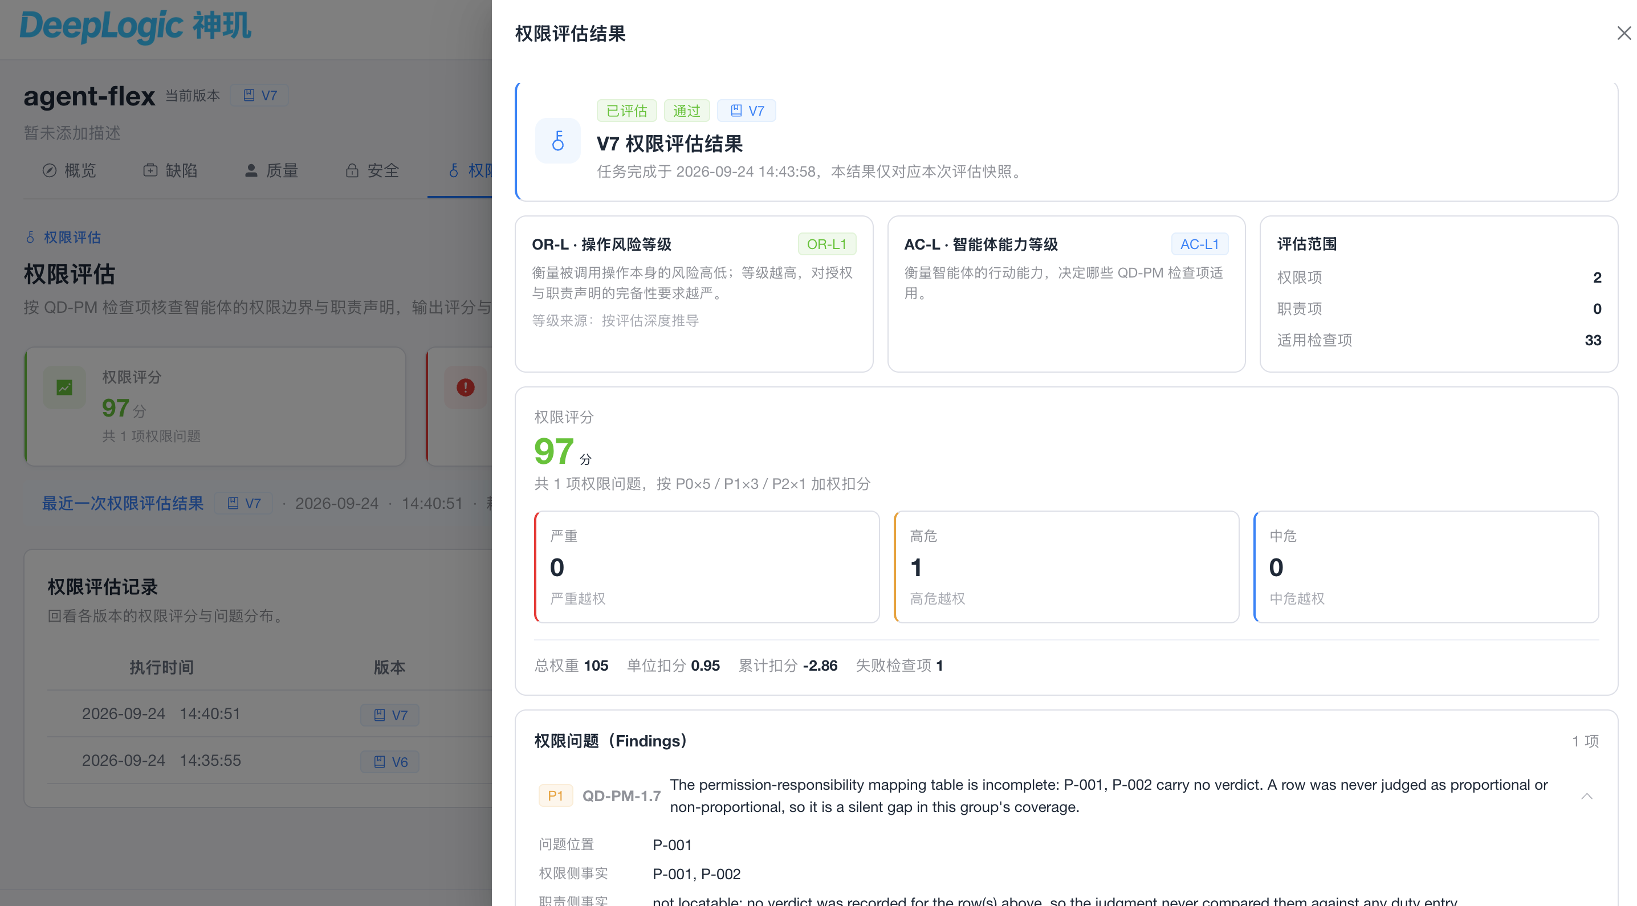1637x906 pixels.
Task: Click 权限侧事实 value P-001, P-002
Action: coord(697,874)
